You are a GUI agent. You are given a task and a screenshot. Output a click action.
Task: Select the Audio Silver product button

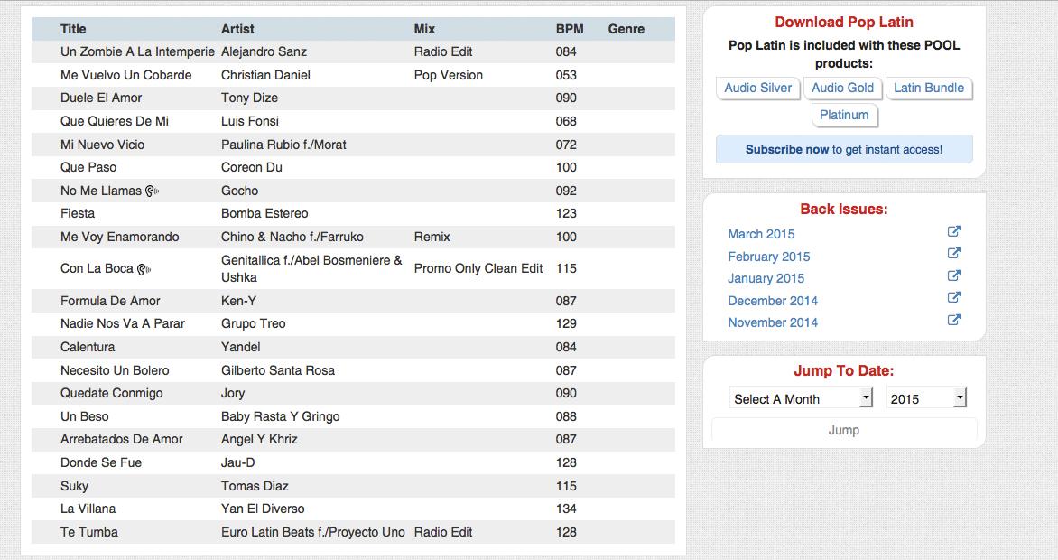coord(757,88)
